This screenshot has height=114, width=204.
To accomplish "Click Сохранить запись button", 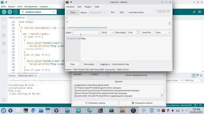I will click(142, 103).
